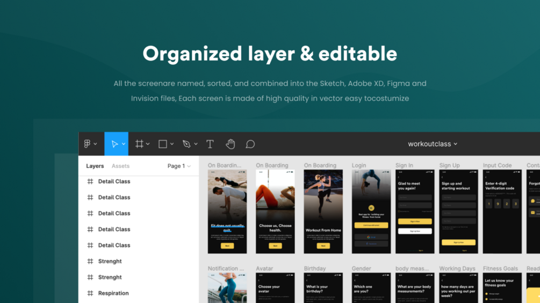Image resolution: width=540 pixels, height=303 pixels.
Task: Open the workoutclass file name dropdown
Action: pos(433,144)
